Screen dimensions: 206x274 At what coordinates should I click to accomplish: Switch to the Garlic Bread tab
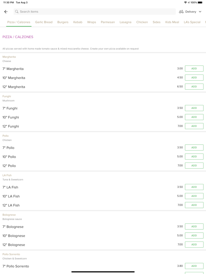pyautogui.click(x=44, y=22)
